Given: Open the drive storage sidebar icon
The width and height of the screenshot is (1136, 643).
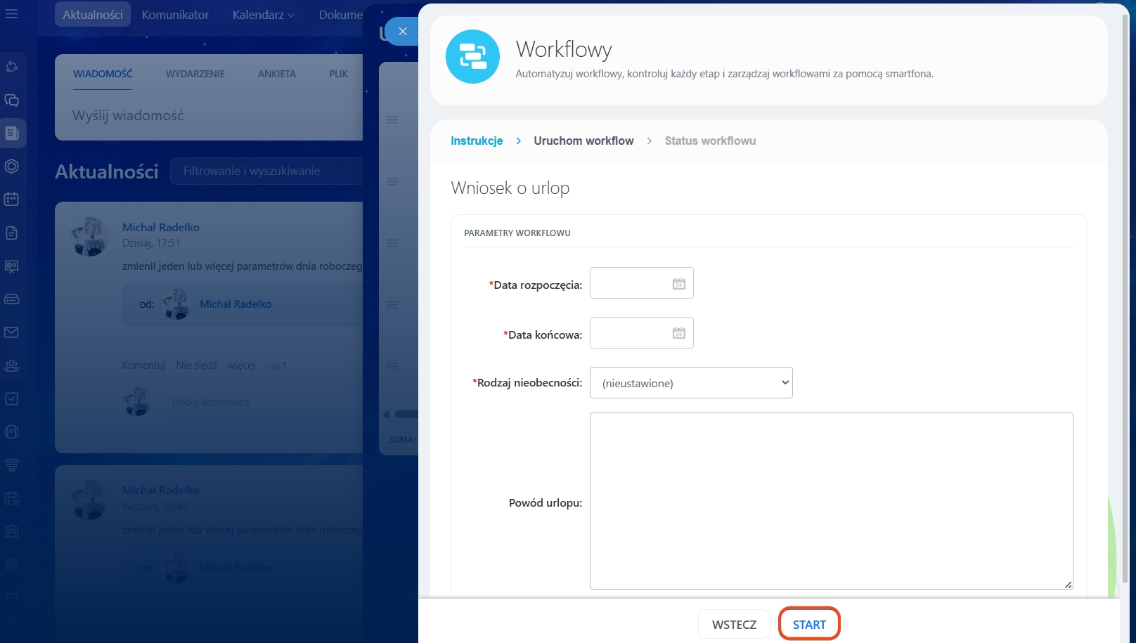Looking at the screenshot, I should (x=11, y=299).
